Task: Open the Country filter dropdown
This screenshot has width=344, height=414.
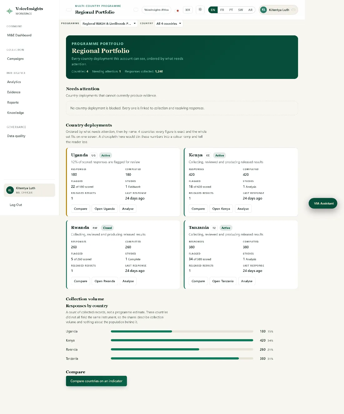Action: tap(169, 23)
